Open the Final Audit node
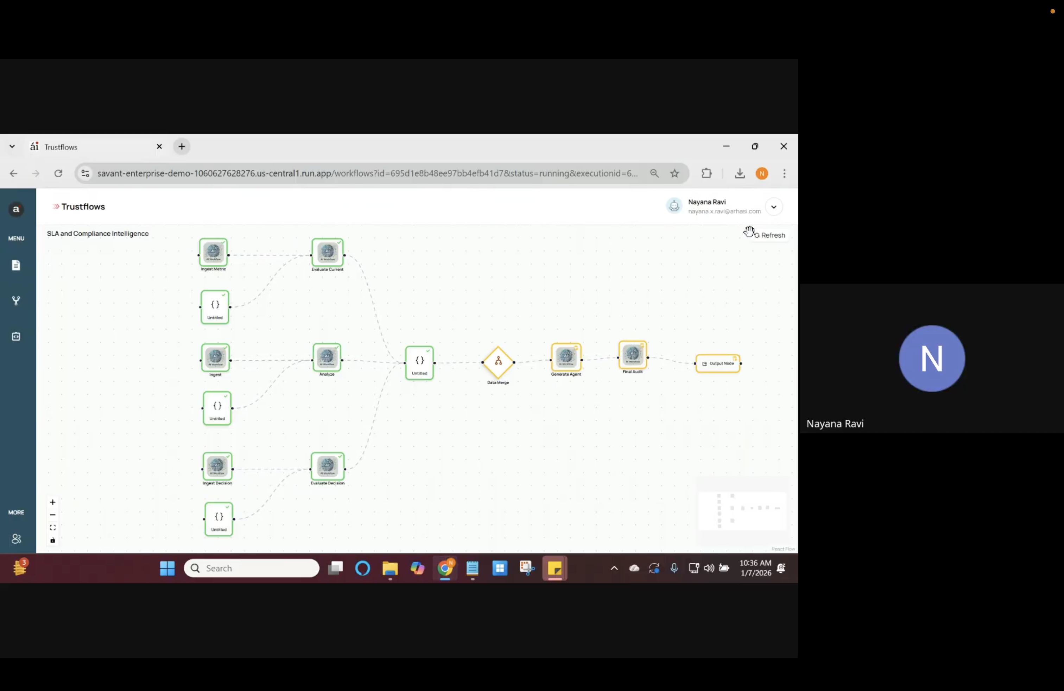Screen dimensions: 1064x691 633,354
